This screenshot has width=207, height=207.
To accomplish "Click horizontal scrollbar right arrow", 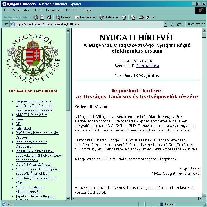I will (201, 199).
